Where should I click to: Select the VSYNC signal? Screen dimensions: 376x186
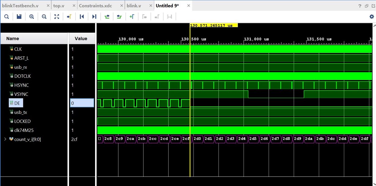click(x=21, y=94)
